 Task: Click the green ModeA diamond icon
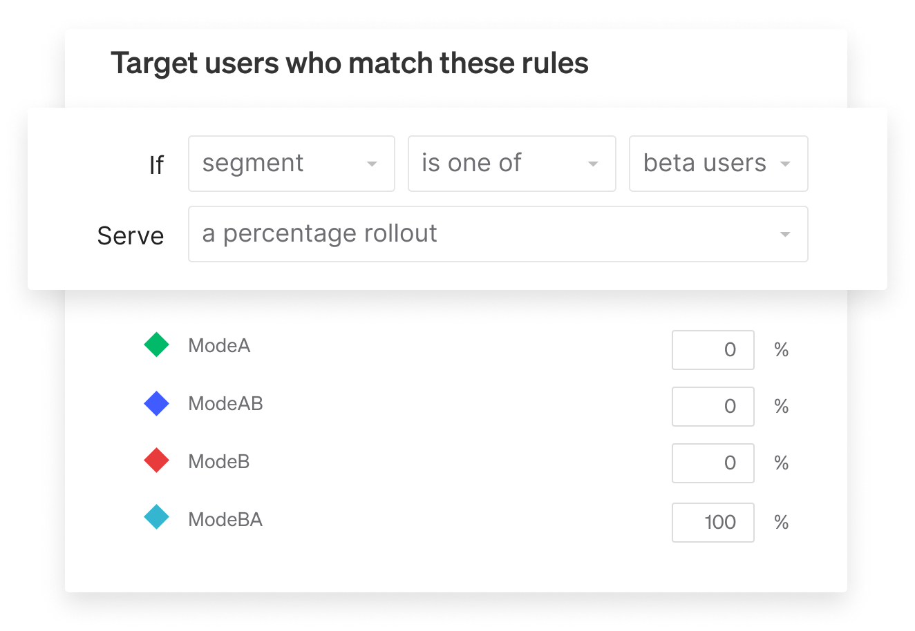coord(157,344)
